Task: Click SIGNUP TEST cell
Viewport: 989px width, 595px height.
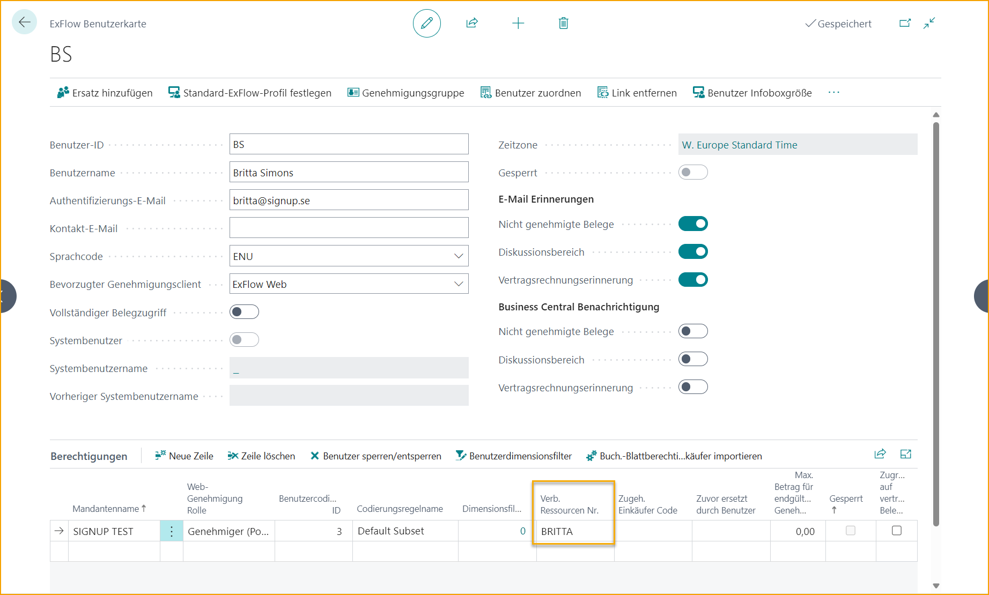Action: coord(114,531)
